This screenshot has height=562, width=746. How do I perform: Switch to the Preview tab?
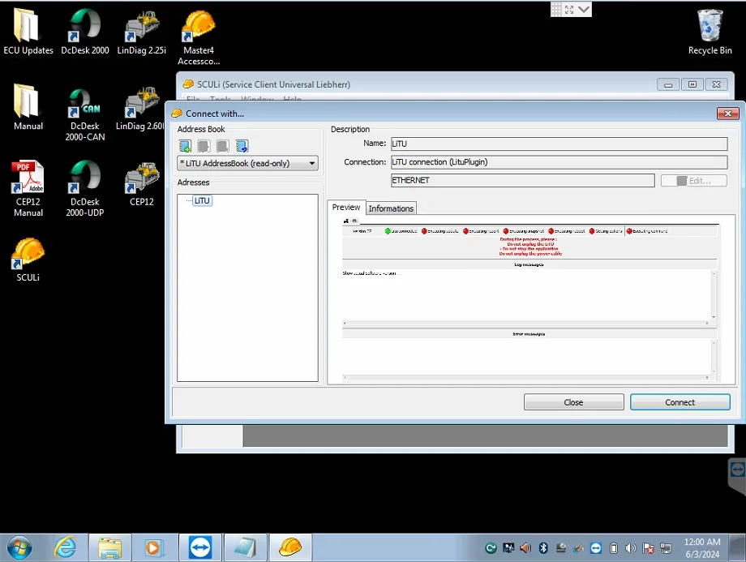coord(346,208)
